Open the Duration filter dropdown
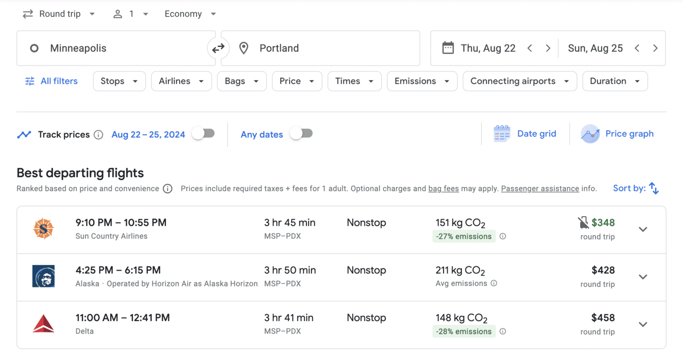 (x=615, y=81)
